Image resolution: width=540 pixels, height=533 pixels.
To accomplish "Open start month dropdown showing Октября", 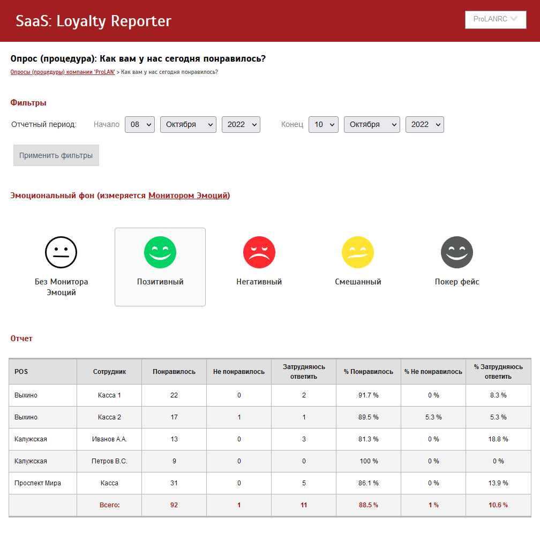I will click(188, 124).
